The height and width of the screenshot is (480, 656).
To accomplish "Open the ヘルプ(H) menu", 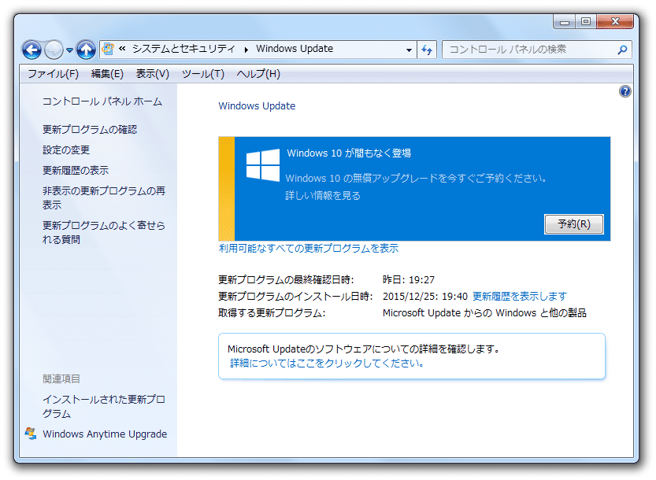I will pos(258,74).
